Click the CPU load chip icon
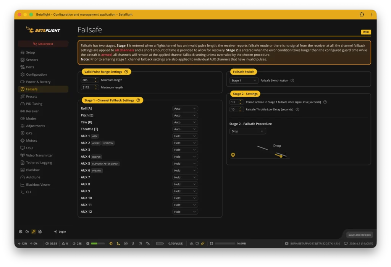Screen dimensions: 391x267 click(88, 244)
